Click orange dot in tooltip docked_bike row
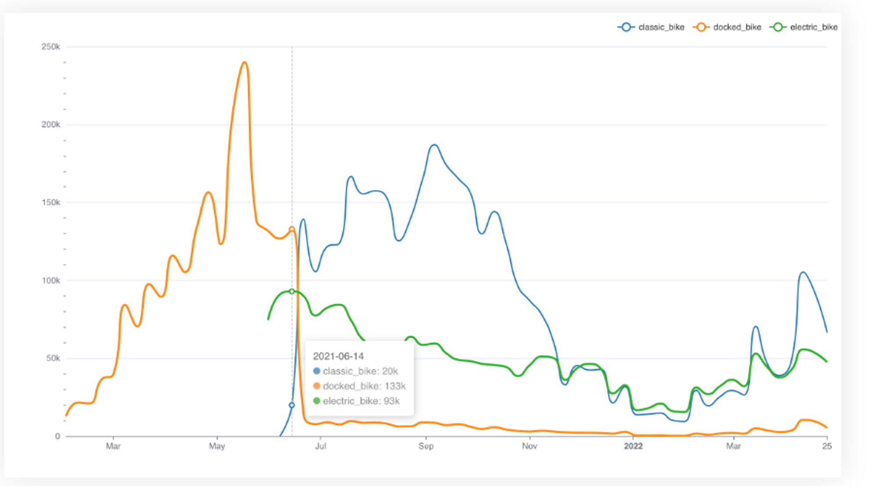The height and width of the screenshot is (486, 878). (x=317, y=386)
